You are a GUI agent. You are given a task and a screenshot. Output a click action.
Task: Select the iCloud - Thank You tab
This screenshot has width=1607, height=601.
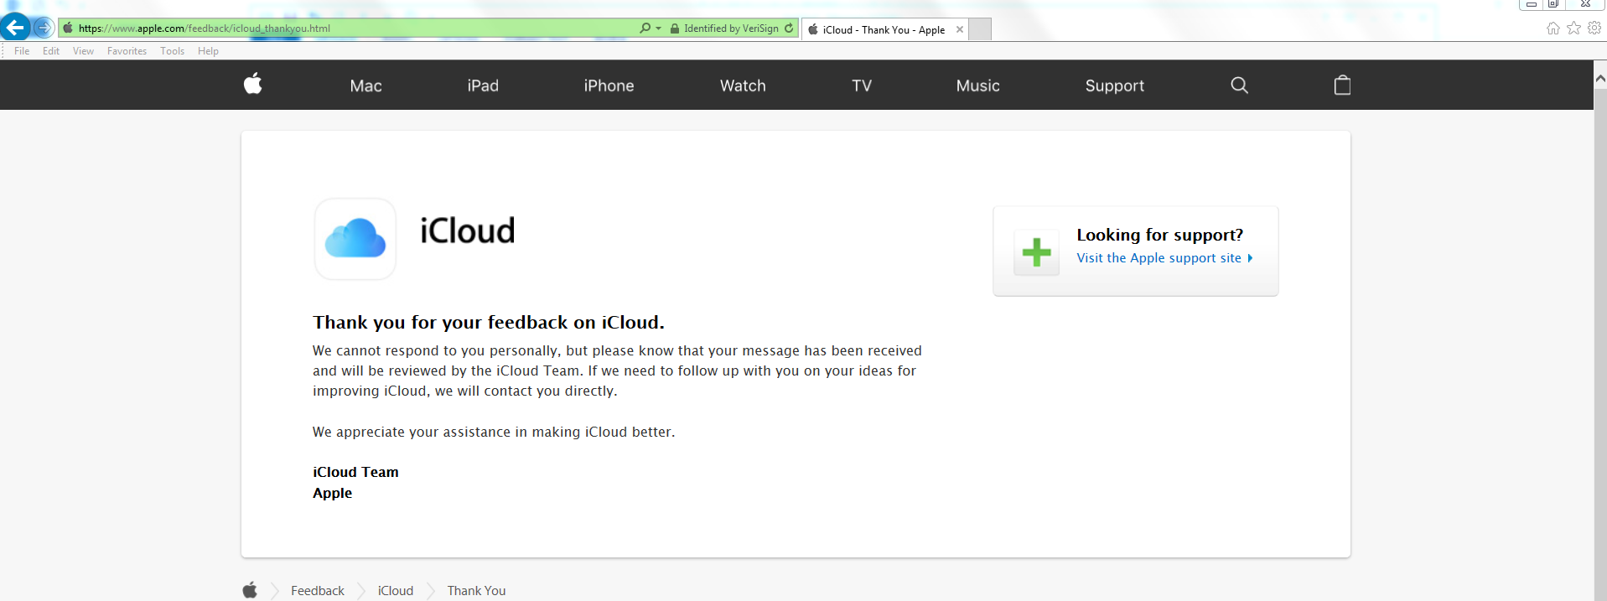pyautogui.click(x=884, y=29)
